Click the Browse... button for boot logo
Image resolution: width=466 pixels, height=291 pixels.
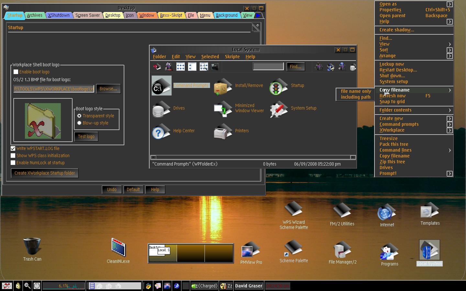pos(108,89)
